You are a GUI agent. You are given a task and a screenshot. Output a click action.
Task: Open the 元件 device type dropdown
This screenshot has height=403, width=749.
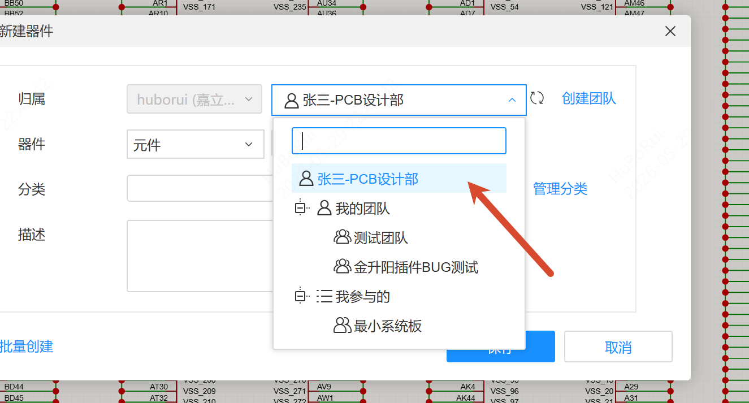point(196,145)
